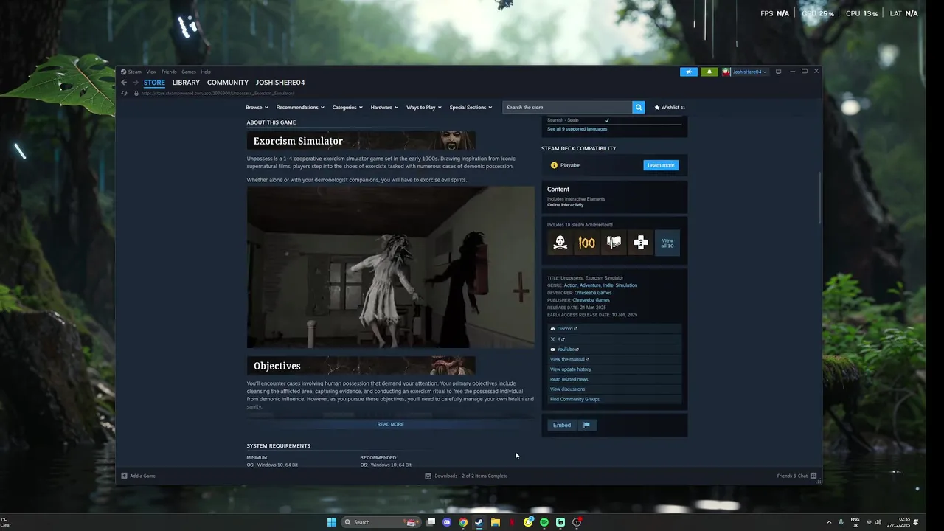Show hidden system tray icons chevron
The image size is (944, 531).
pyautogui.click(x=829, y=522)
